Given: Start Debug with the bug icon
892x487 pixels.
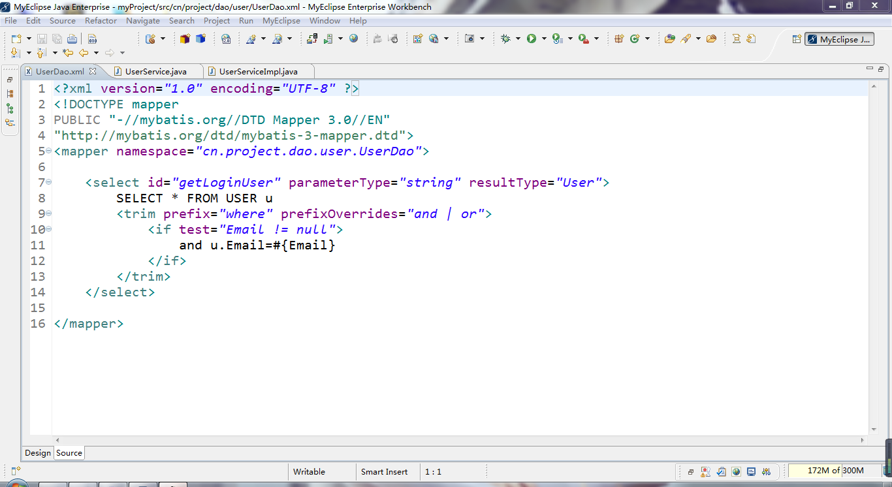Looking at the screenshot, I should [x=505, y=39].
